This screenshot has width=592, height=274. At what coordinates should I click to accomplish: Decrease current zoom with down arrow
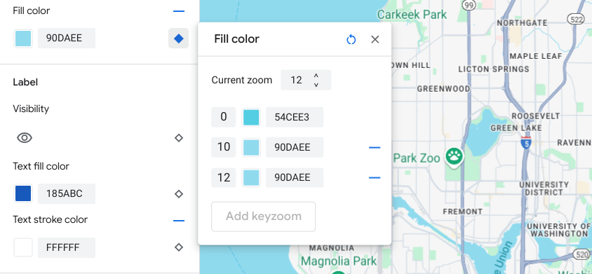click(x=316, y=85)
